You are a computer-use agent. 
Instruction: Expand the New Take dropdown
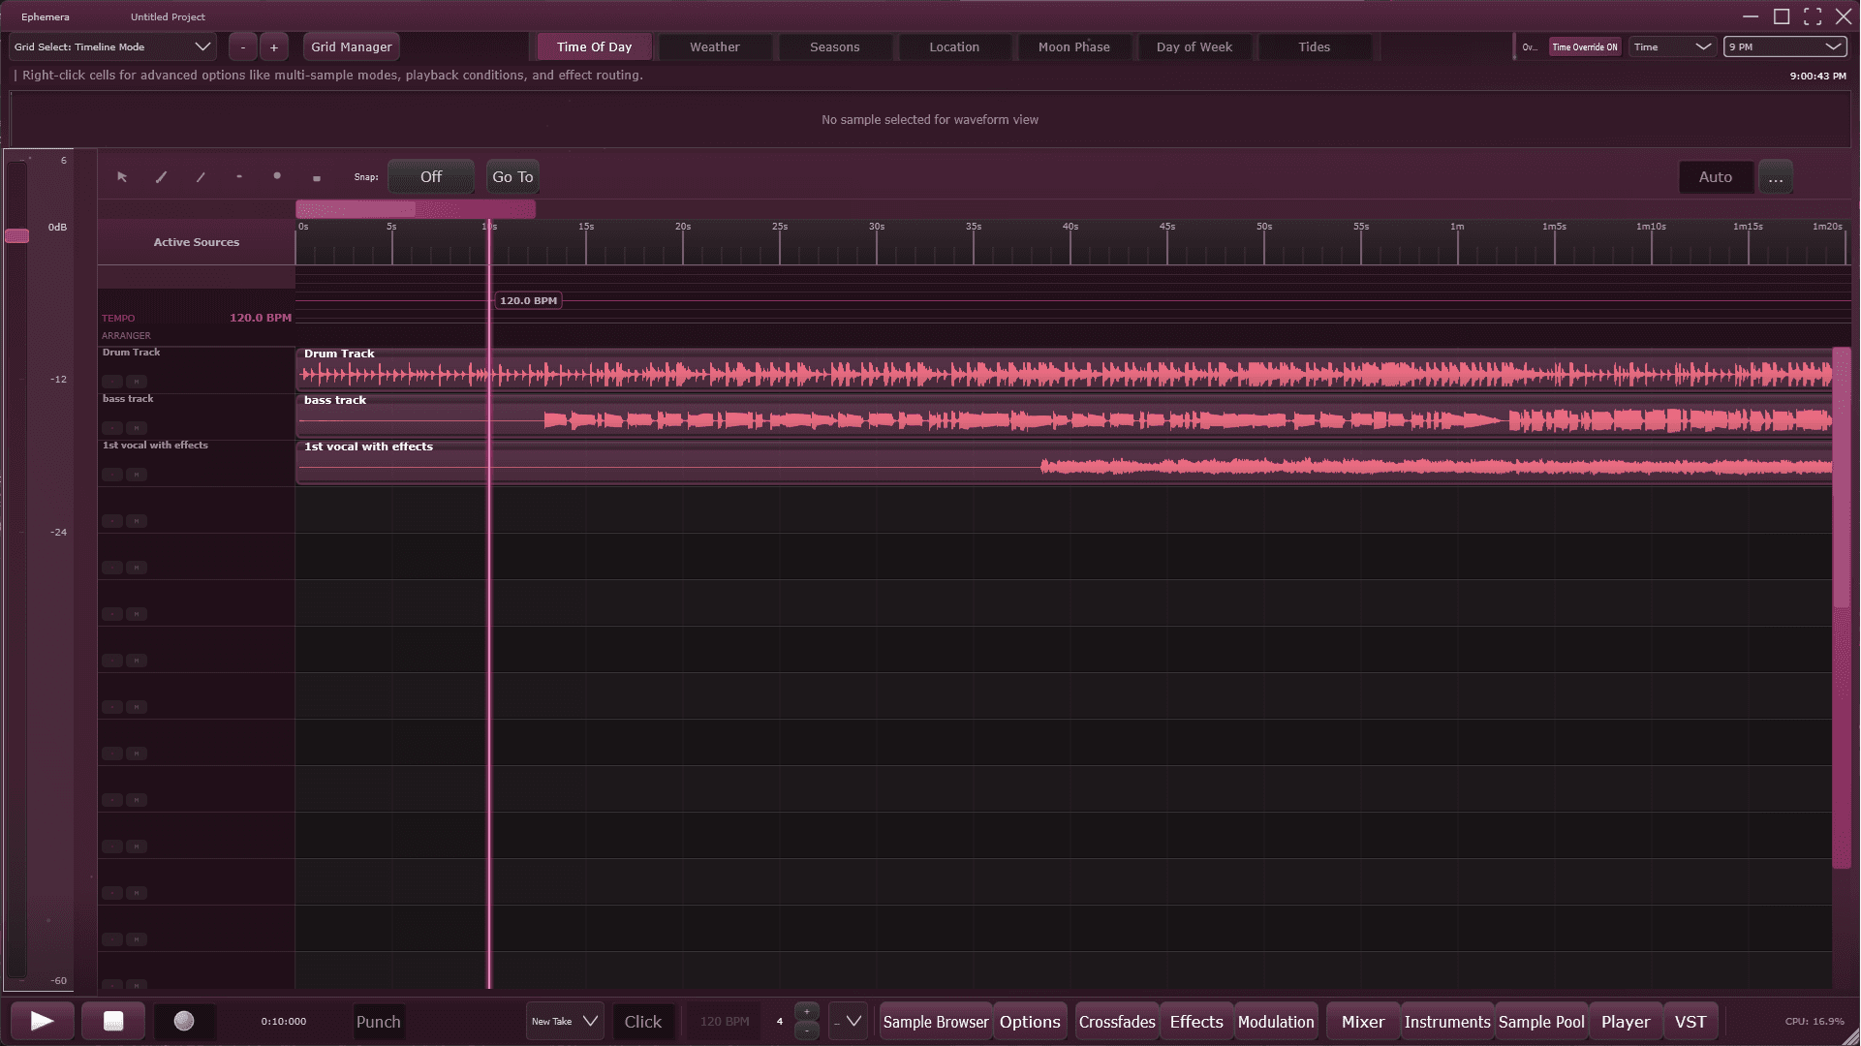[x=565, y=1022]
